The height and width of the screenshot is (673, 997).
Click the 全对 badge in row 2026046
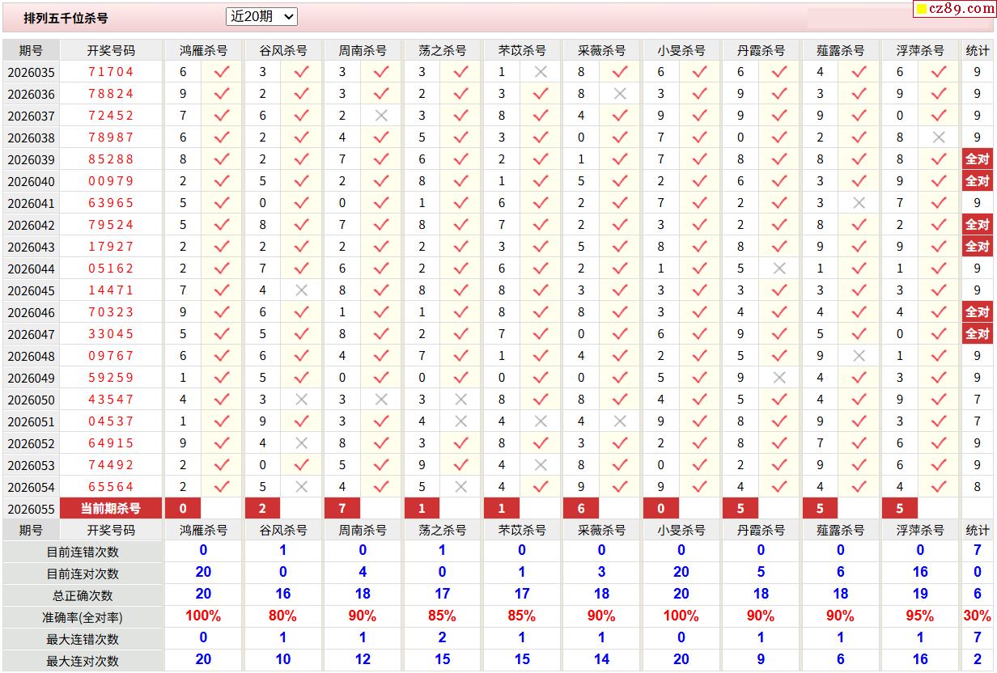coord(978,312)
